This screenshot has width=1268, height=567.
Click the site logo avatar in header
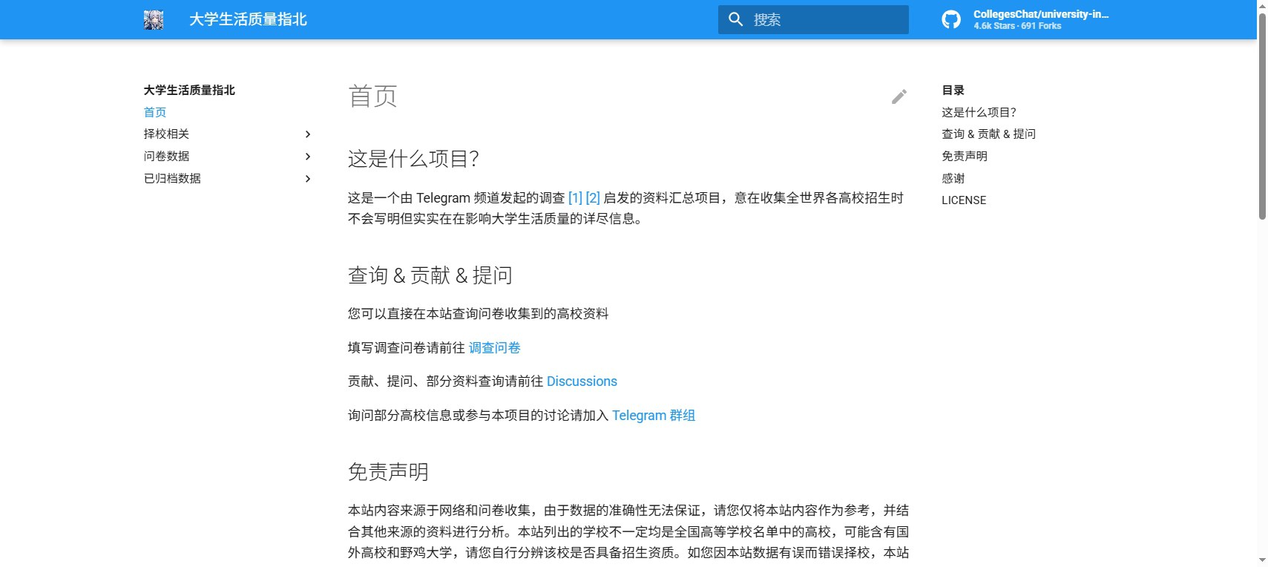coord(154,20)
